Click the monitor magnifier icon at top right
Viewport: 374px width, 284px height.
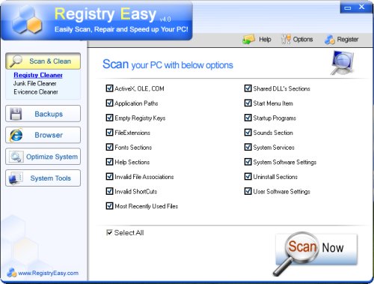click(343, 62)
